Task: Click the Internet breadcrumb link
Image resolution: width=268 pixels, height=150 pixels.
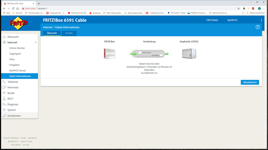Action: (48, 27)
